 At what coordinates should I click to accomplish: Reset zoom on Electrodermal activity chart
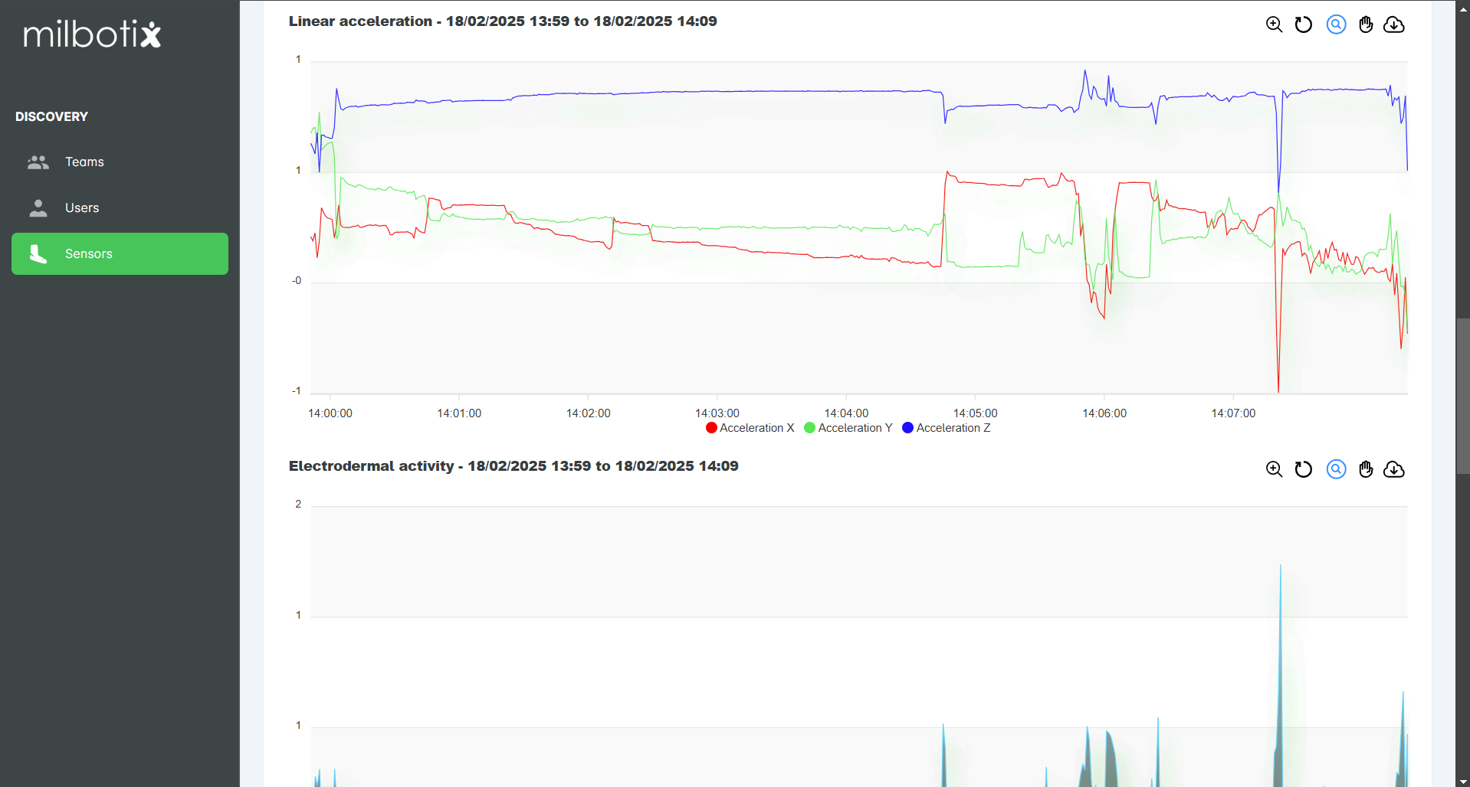click(x=1304, y=469)
